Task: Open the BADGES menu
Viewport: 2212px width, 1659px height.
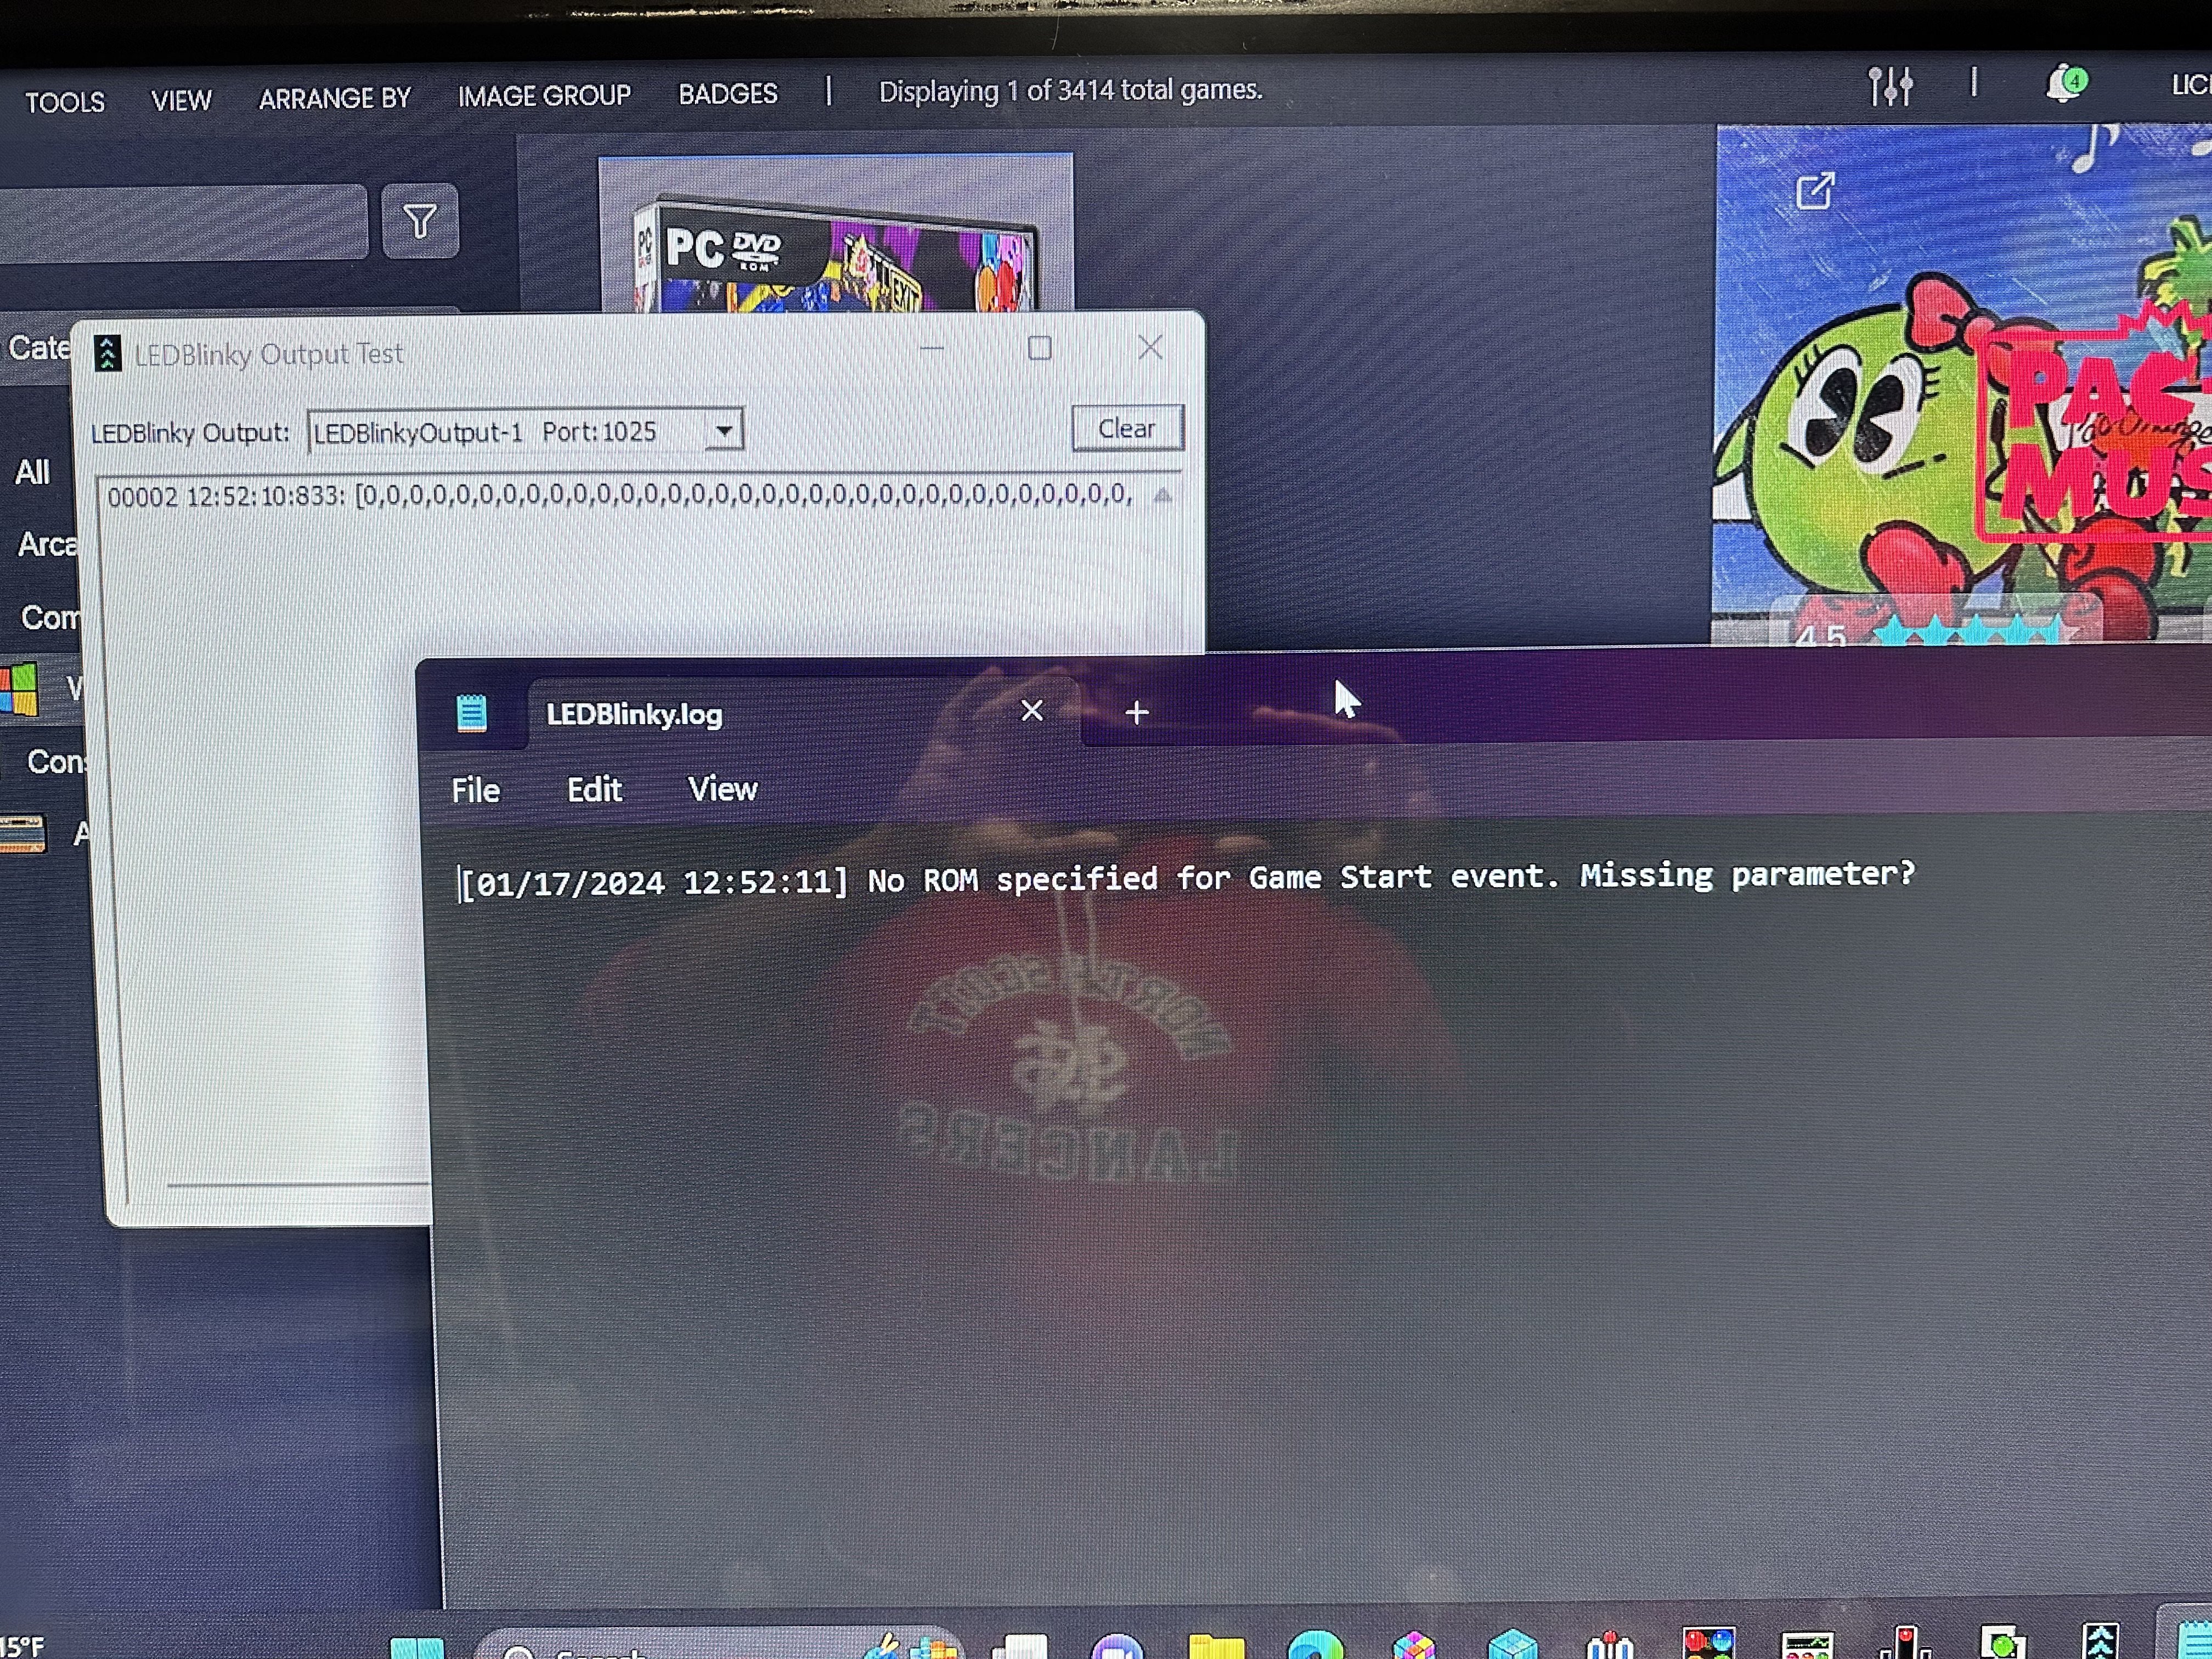Action: (728, 94)
